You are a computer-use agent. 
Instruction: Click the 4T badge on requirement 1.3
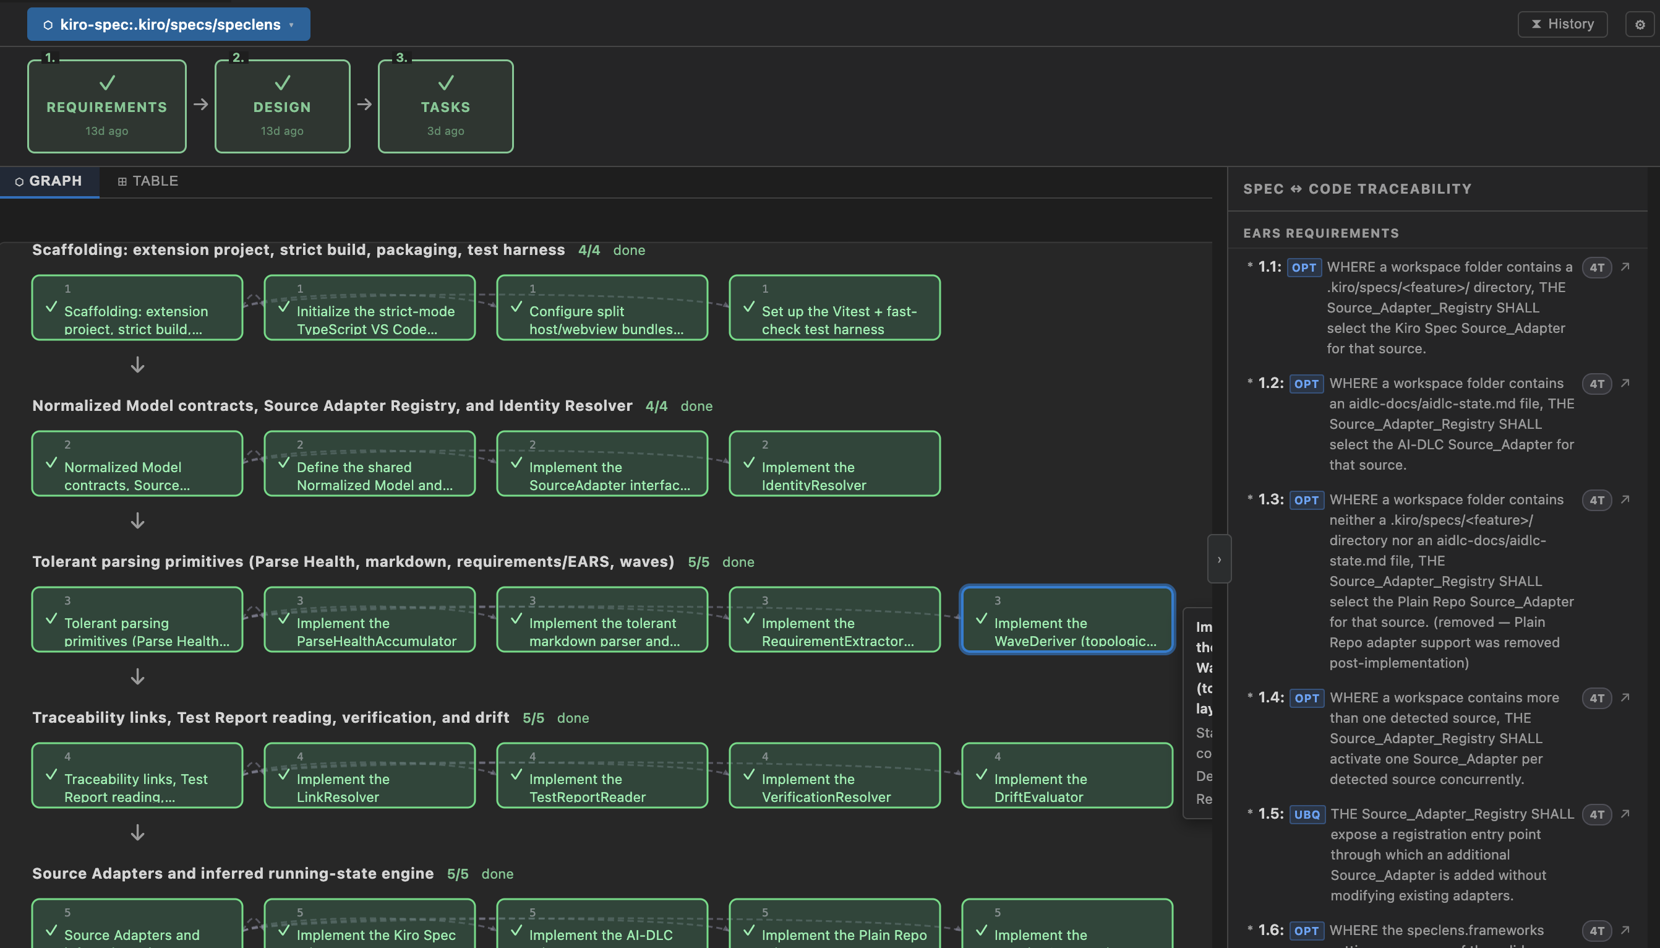point(1597,501)
